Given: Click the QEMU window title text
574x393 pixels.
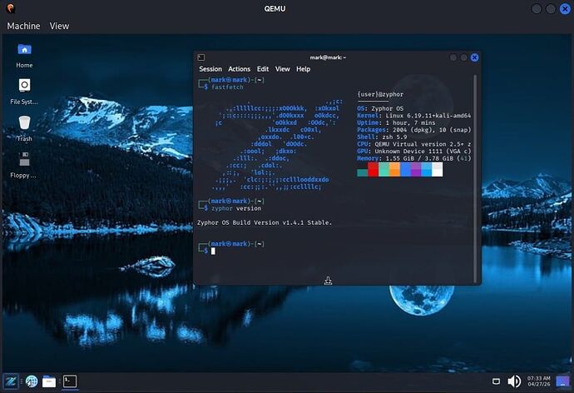Looking at the screenshot, I should (x=275, y=9).
